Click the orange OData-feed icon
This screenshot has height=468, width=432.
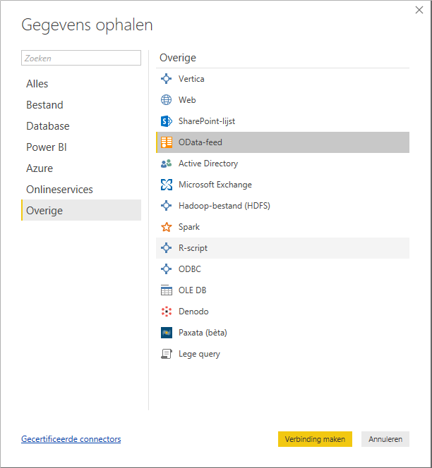pyautogui.click(x=166, y=142)
